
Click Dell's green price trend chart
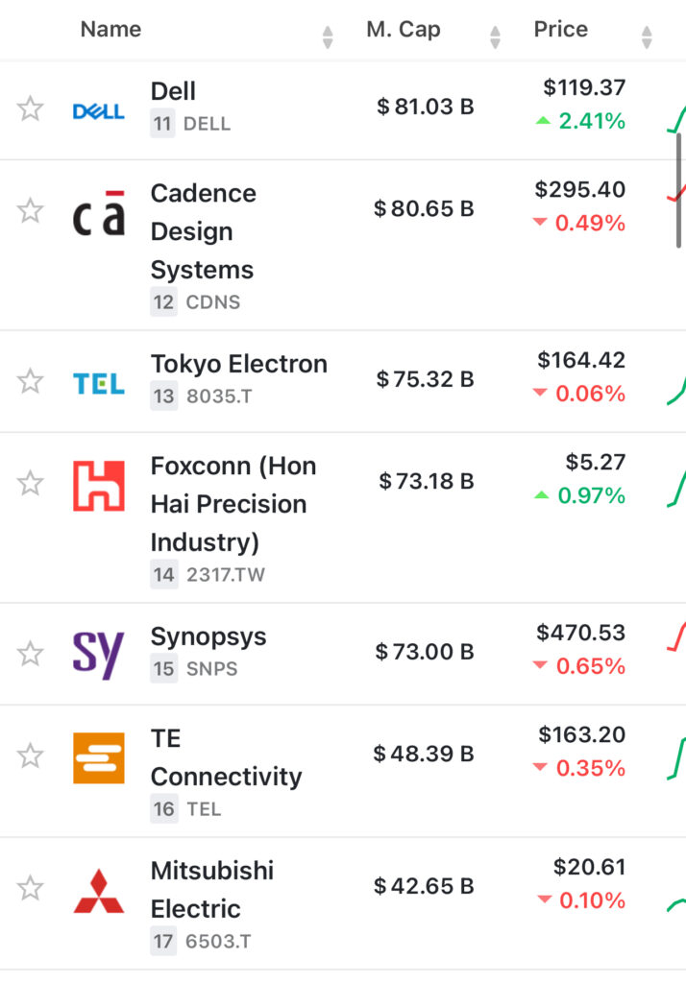676,120
